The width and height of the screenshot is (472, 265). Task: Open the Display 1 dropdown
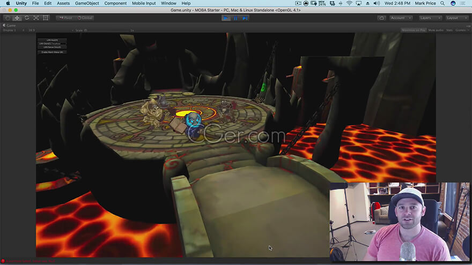13,31
